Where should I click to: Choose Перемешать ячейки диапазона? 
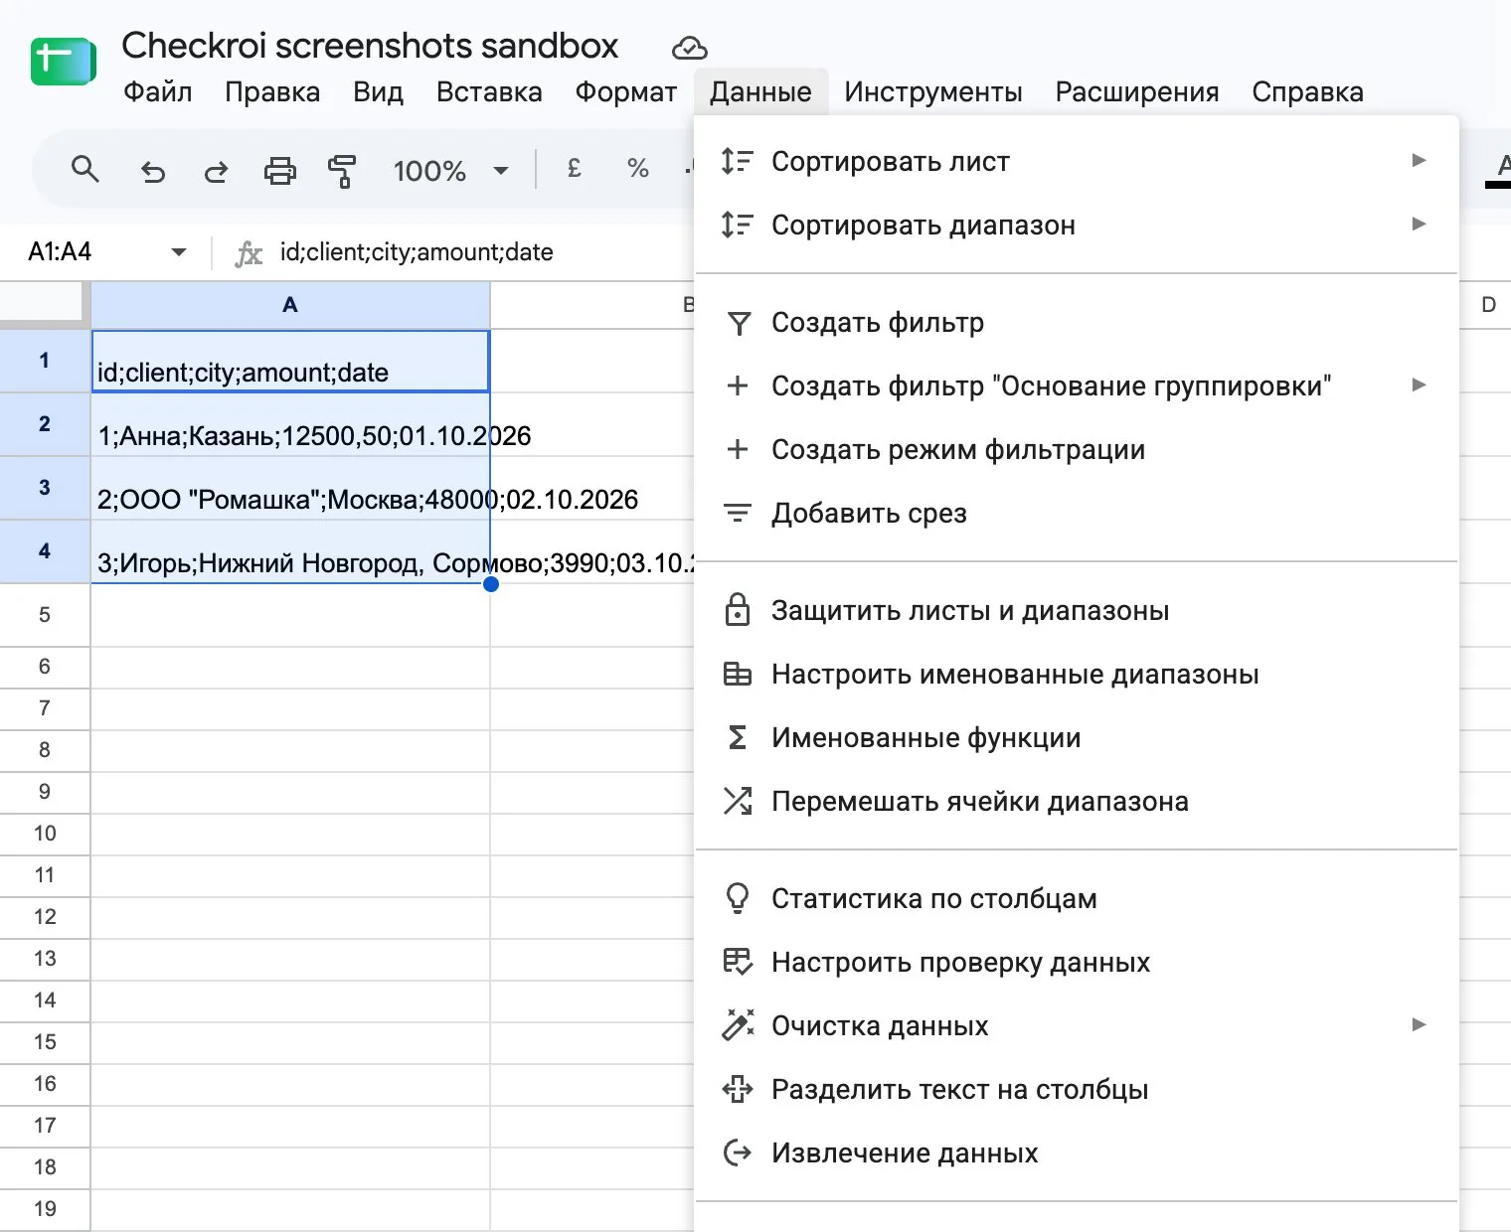(1077, 801)
